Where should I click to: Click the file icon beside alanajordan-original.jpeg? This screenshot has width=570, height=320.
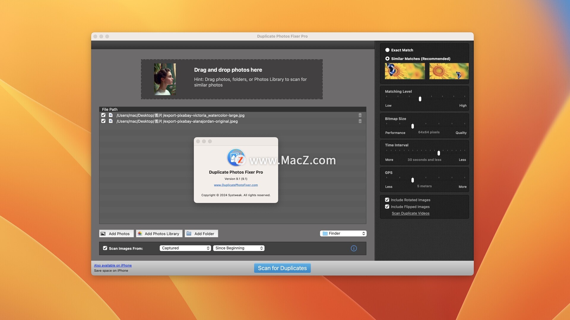point(111,121)
